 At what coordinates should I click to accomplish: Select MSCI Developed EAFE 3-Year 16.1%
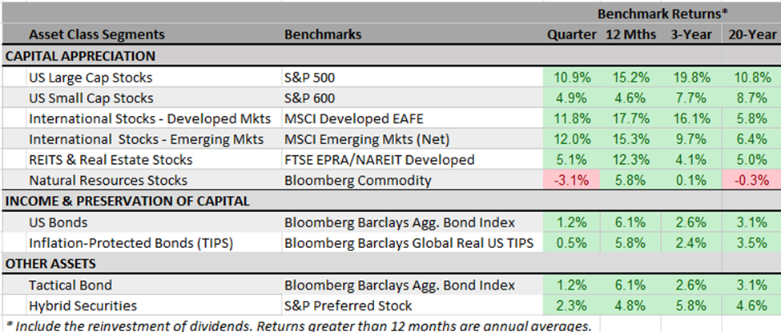pos(692,119)
